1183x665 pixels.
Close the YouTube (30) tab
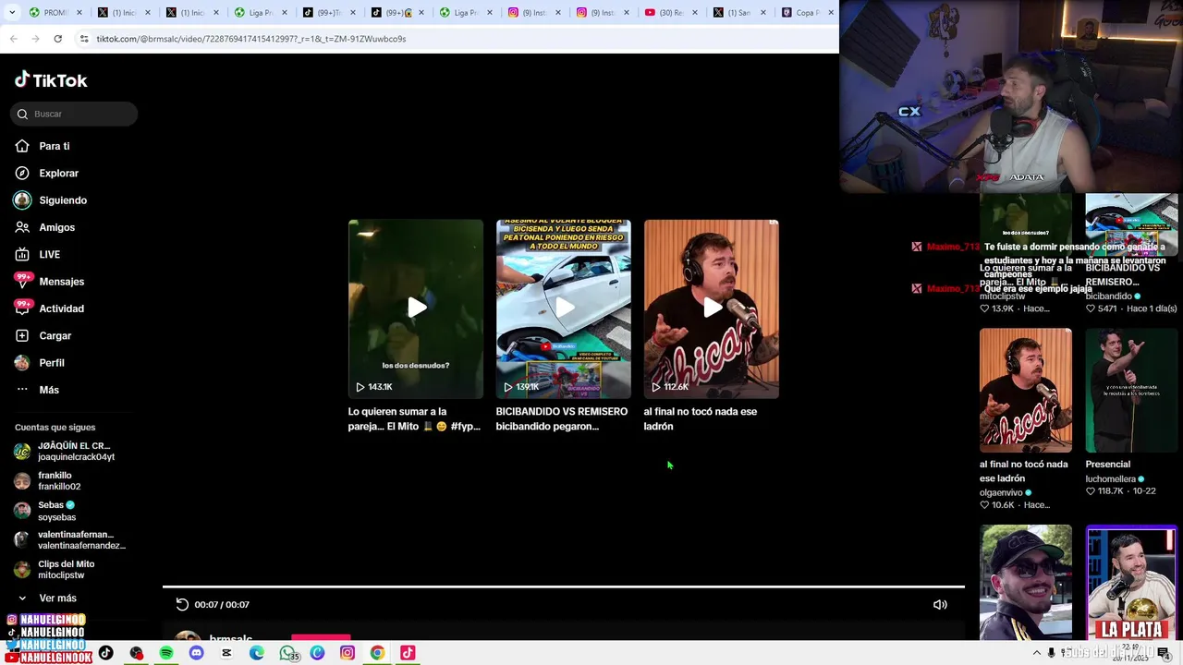tap(695, 13)
